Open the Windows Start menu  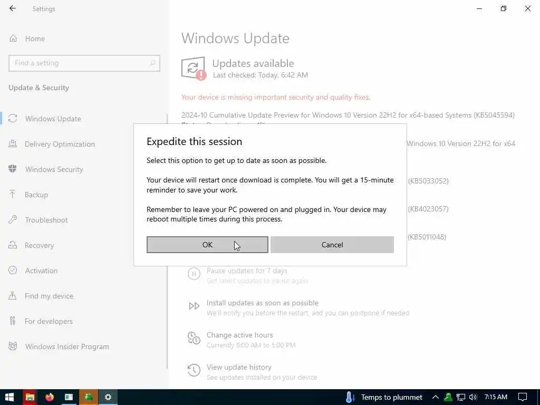coord(9,397)
